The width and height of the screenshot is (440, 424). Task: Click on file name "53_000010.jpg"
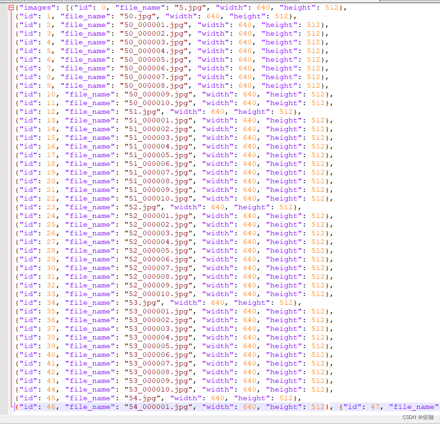158,390
